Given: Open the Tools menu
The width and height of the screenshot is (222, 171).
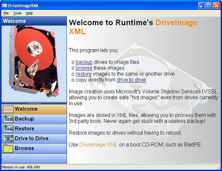Looking at the screenshot, I should (17, 13).
